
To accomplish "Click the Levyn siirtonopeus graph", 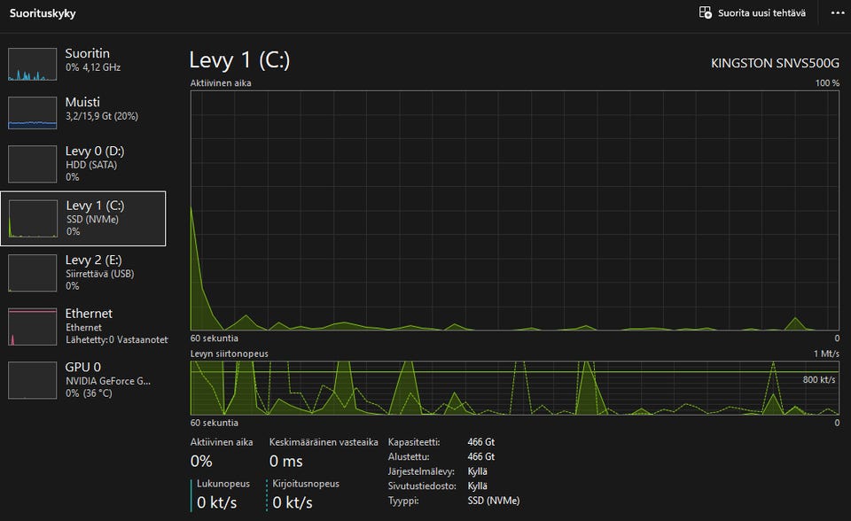I will point(514,388).
